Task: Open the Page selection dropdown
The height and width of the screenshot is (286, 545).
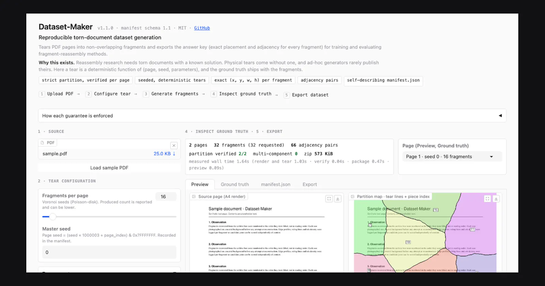Action: (452, 157)
